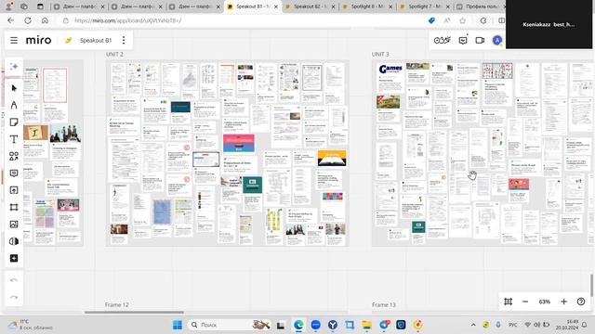The height and width of the screenshot is (334, 595).
Task: Click the taskbar Поиск search box
Action: tap(230, 325)
